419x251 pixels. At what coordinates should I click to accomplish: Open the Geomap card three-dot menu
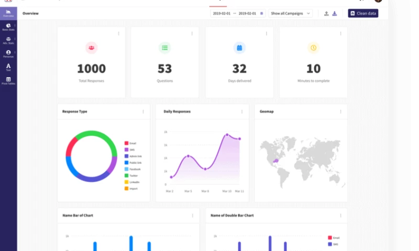point(340,111)
